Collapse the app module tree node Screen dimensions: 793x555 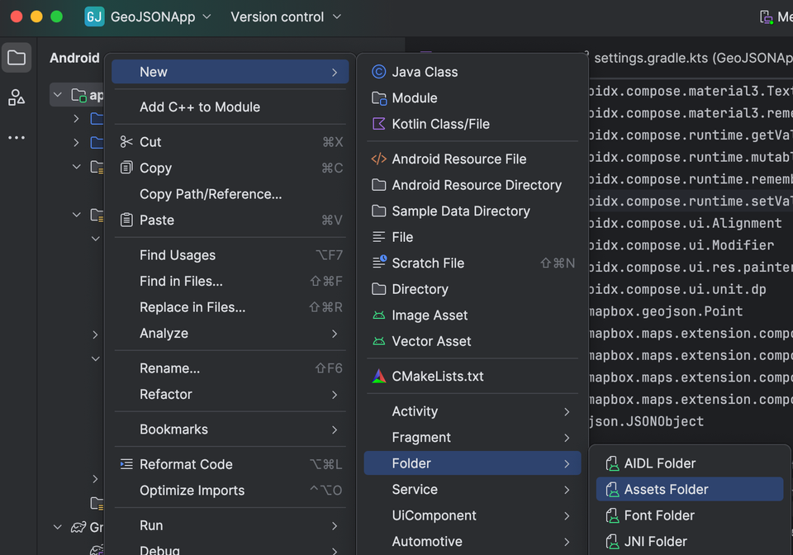57,95
